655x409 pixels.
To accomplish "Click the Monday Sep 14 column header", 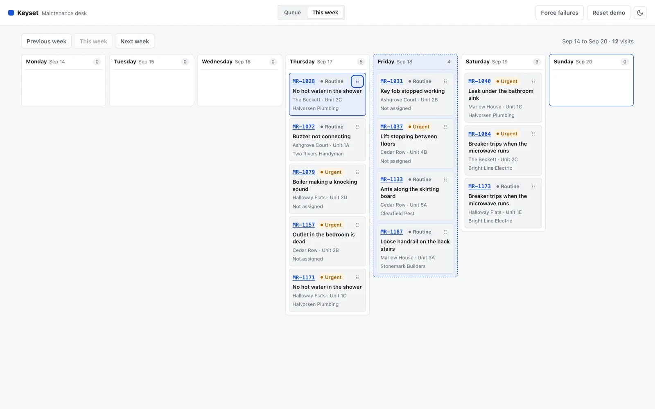I will (63, 62).
